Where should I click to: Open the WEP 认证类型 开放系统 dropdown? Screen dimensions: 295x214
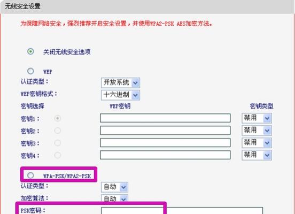pos(120,83)
